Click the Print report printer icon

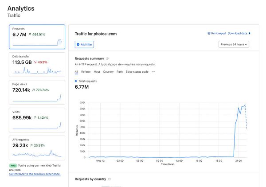209,33
